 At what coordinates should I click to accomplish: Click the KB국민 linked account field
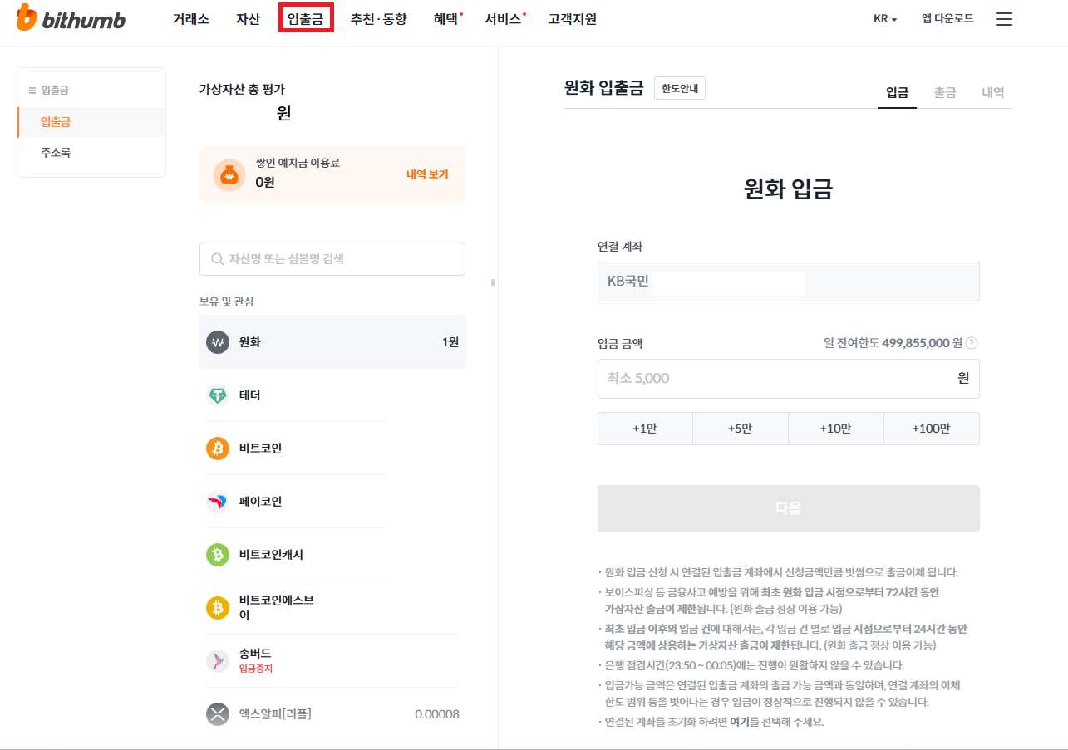pyautogui.click(x=788, y=282)
